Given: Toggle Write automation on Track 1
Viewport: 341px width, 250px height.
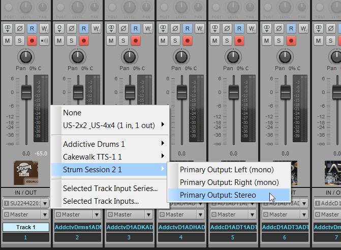Looking at the screenshot, I should pyautogui.click(x=44, y=28).
